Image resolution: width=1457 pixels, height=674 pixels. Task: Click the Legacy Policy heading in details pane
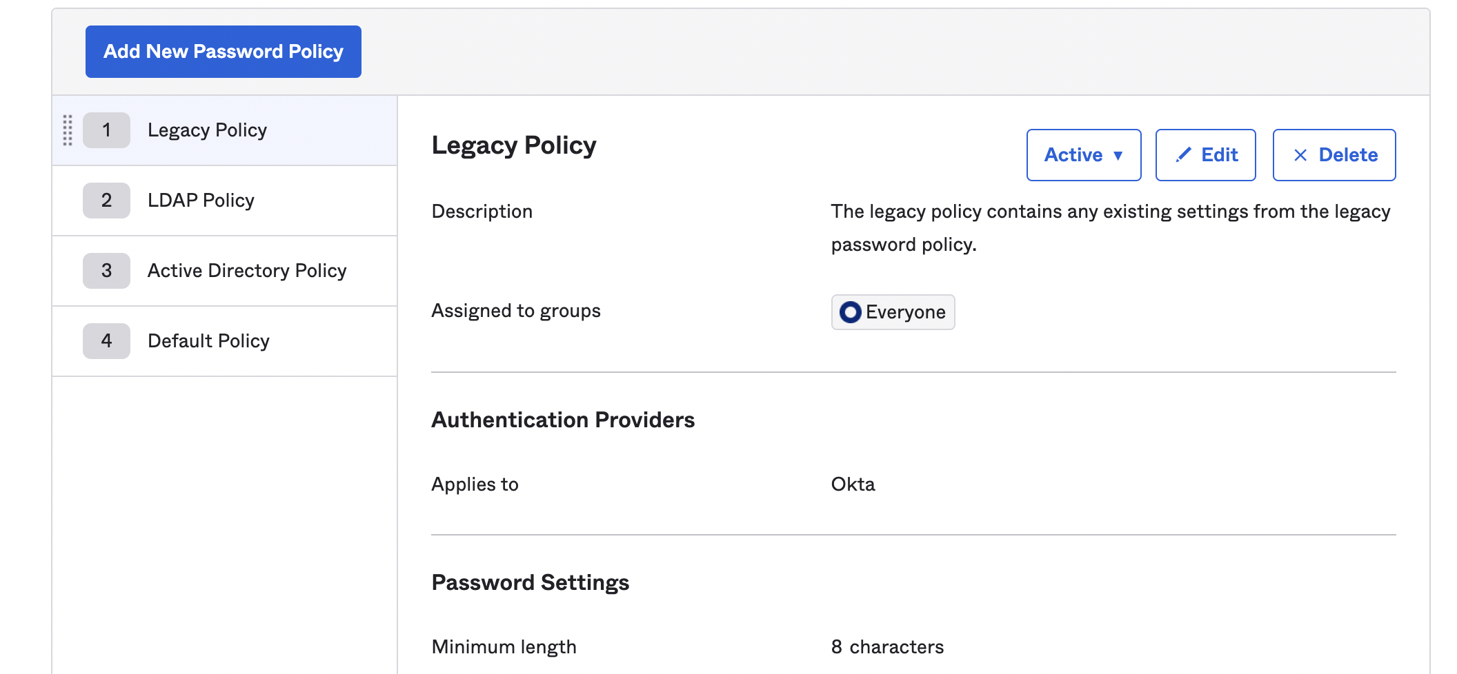pos(513,145)
